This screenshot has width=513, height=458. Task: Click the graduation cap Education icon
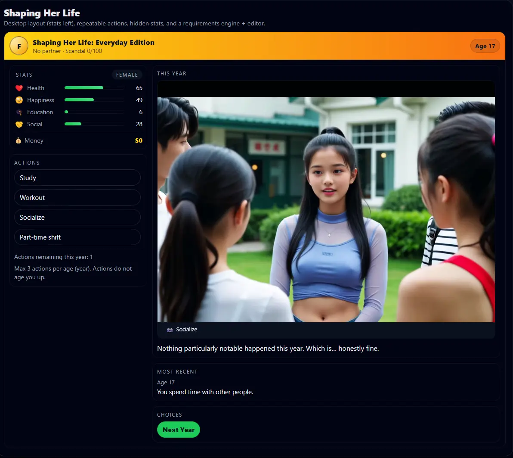click(19, 112)
